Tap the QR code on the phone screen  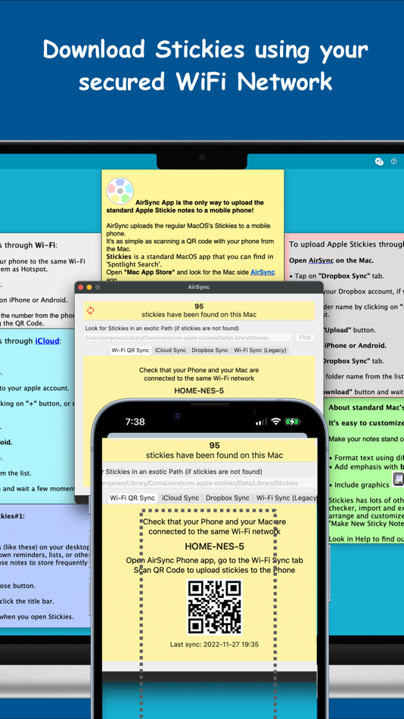[x=214, y=607]
